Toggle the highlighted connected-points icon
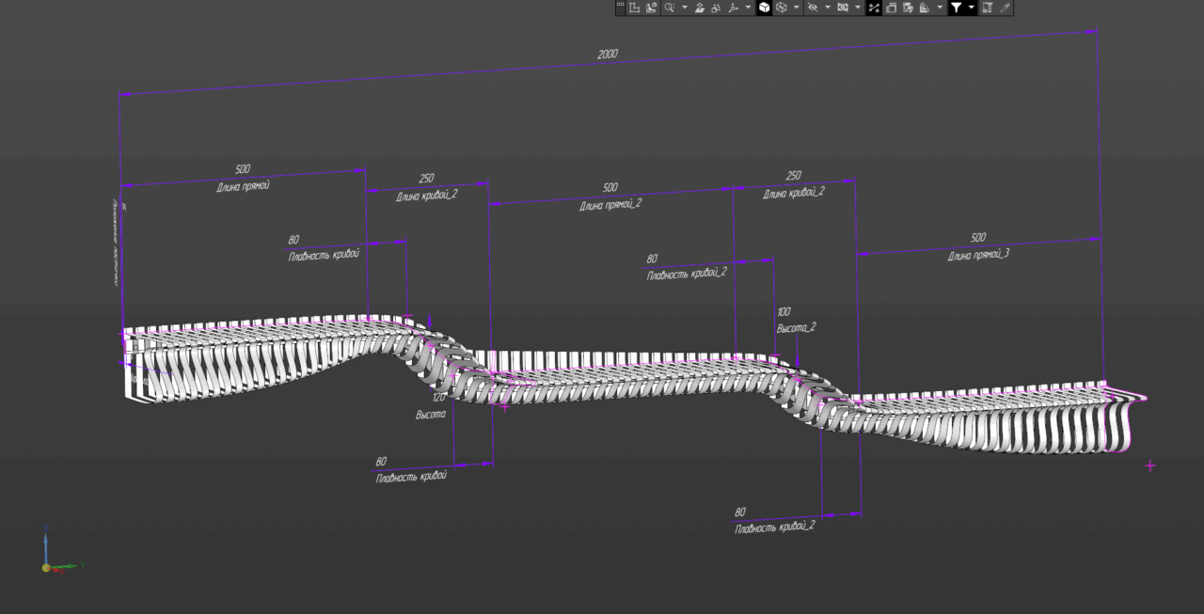 [x=874, y=8]
